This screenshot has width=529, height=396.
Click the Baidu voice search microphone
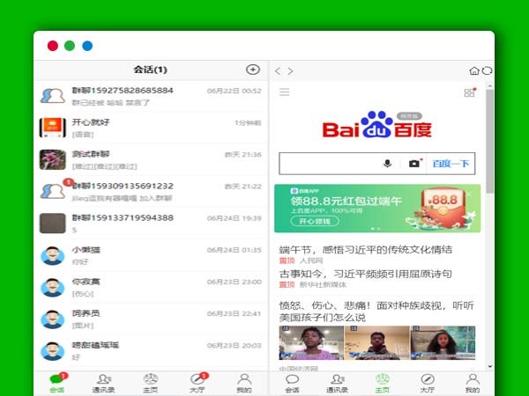pyautogui.click(x=387, y=164)
